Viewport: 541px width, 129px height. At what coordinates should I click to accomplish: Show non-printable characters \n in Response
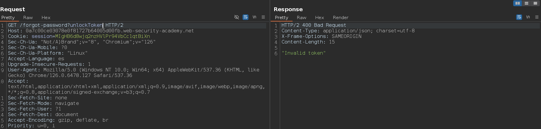[528, 17]
